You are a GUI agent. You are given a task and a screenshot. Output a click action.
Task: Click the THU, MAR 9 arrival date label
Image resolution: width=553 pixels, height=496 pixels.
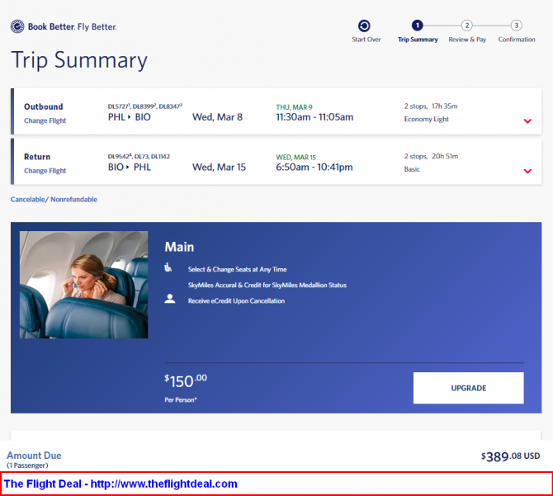click(x=294, y=107)
